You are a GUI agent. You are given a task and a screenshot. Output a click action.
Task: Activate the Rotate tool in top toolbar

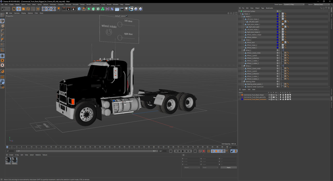click(x=28, y=9)
